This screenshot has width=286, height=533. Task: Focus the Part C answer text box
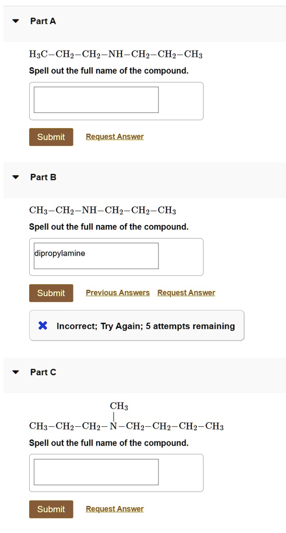click(x=96, y=472)
